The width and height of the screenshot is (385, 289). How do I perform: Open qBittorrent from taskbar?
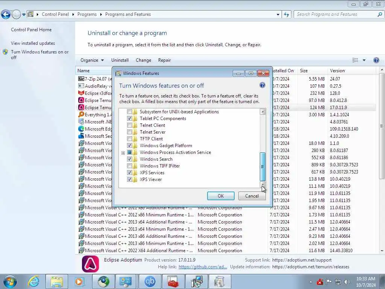(x=150, y=281)
